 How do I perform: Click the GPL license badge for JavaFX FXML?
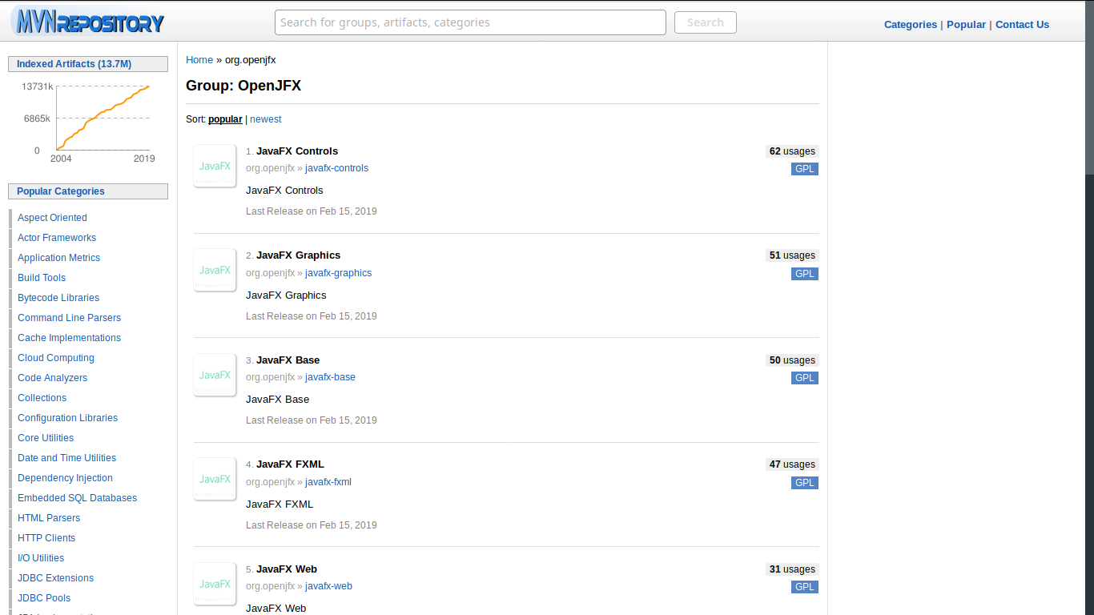coord(805,483)
